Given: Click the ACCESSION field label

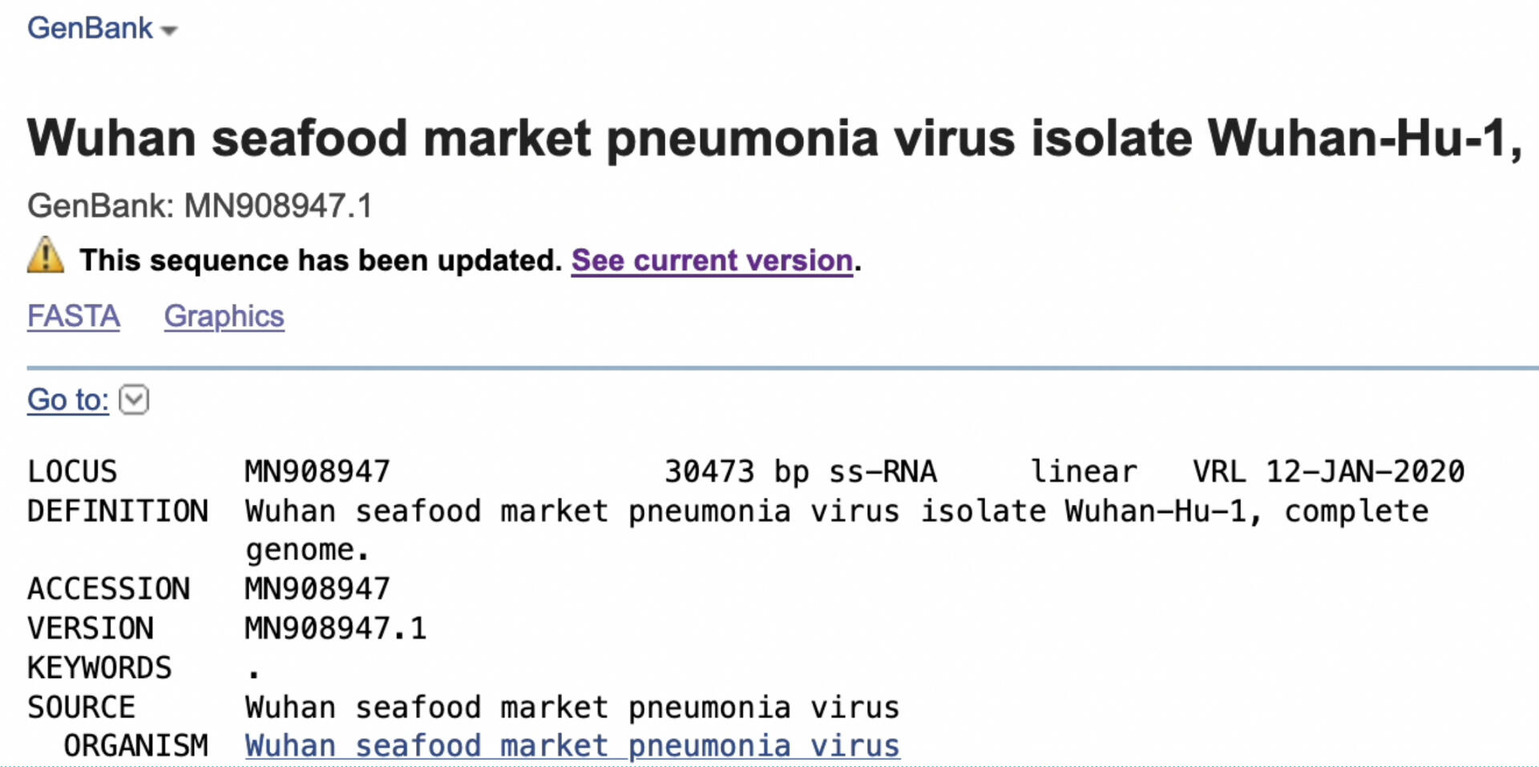Looking at the screenshot, I should (109, 589).
